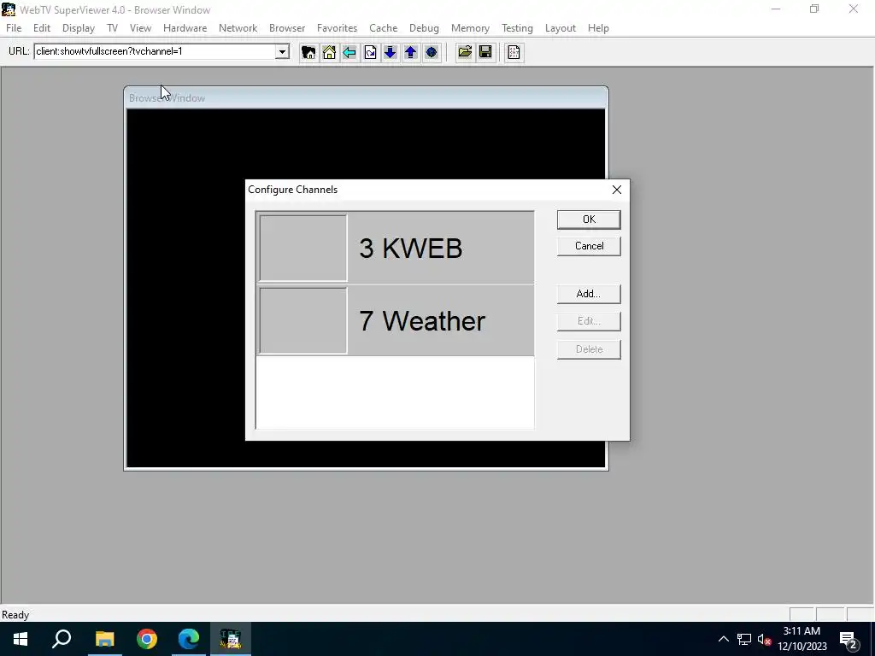Open File Explorer from taskbar

coord(104,639)
